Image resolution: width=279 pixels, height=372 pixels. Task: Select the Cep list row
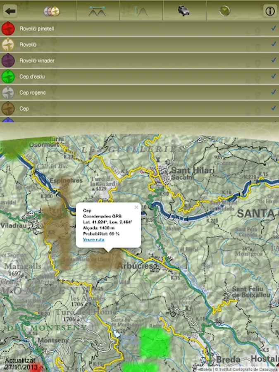coord(140,108)
